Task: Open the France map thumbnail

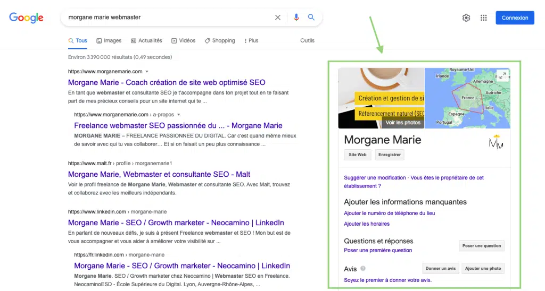Action: coord(467,98)
